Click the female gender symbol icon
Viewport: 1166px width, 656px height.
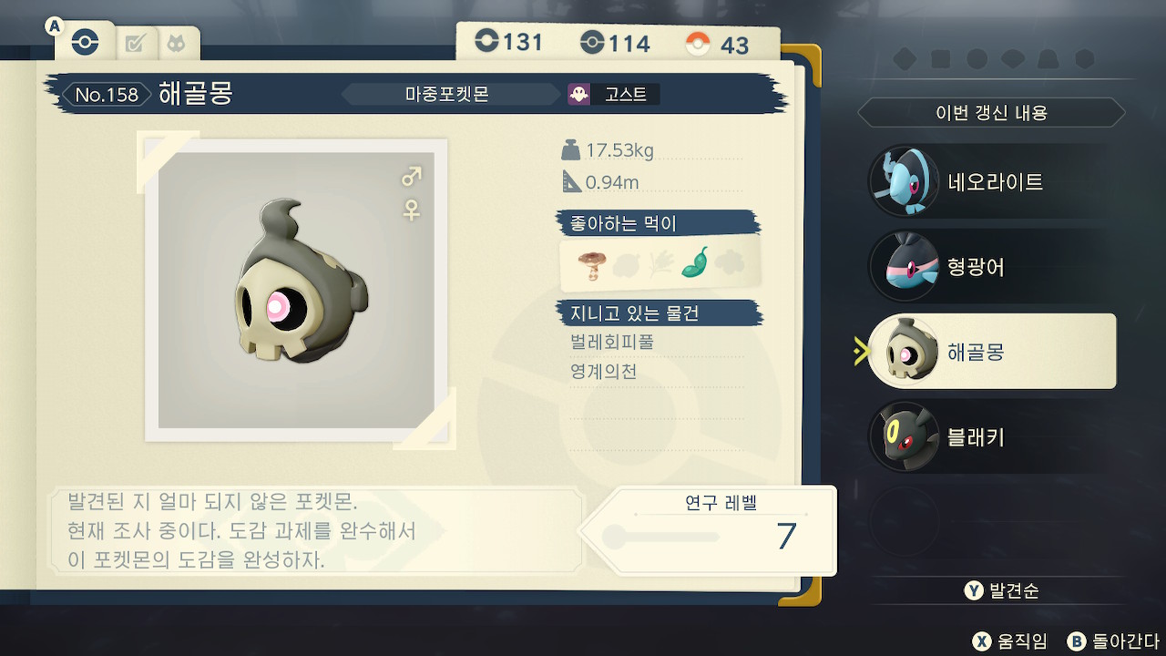point(412,210)
